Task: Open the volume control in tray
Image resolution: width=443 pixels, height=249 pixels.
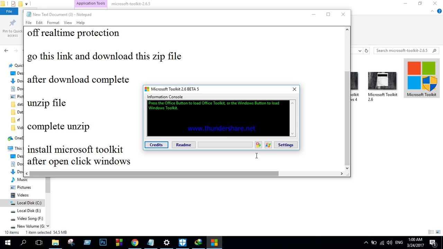Action: 390,242
